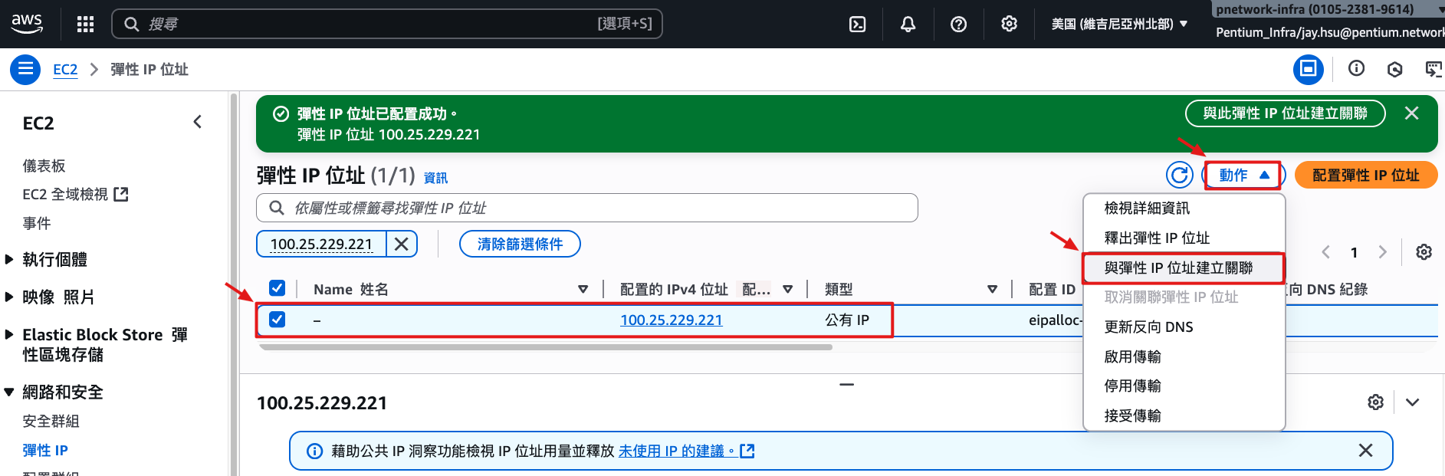
Task: Toggle the hamburger navigation menu
Action: 25,70
